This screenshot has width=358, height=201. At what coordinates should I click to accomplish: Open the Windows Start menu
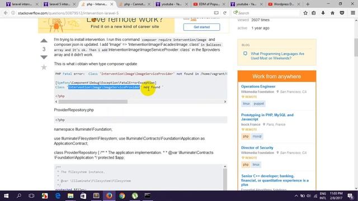(6, 196)
